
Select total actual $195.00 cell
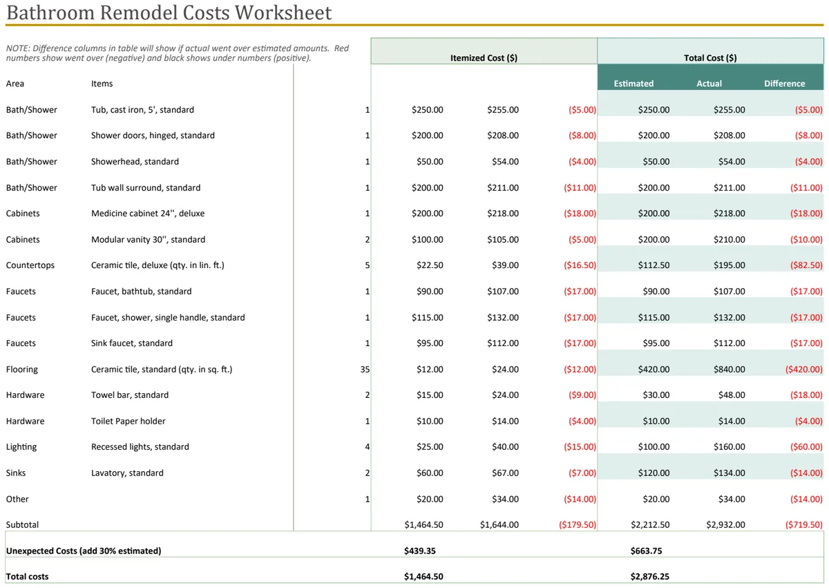729,265
